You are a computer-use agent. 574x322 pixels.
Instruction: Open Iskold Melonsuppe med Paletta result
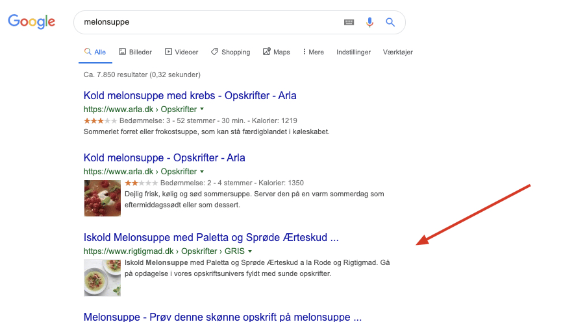211,237
